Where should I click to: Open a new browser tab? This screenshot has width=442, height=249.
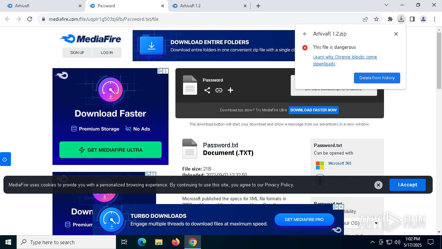coord(258,6)
